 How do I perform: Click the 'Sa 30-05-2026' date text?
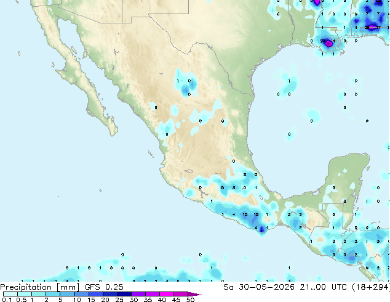pyautogui.click(x=259, y=287)
